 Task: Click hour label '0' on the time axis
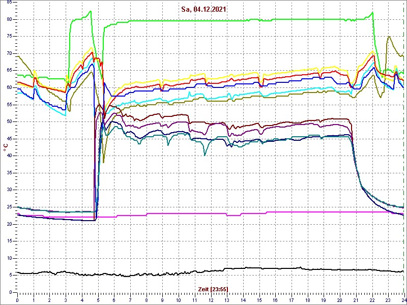pyautogui.click(x=17, y=301)
